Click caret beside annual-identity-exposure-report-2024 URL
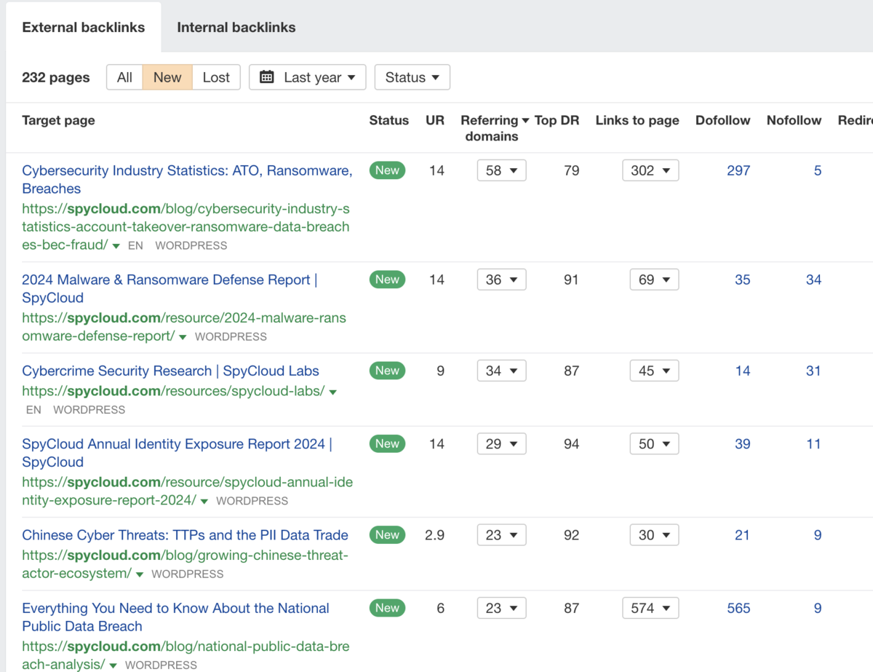 pos(204,502)
